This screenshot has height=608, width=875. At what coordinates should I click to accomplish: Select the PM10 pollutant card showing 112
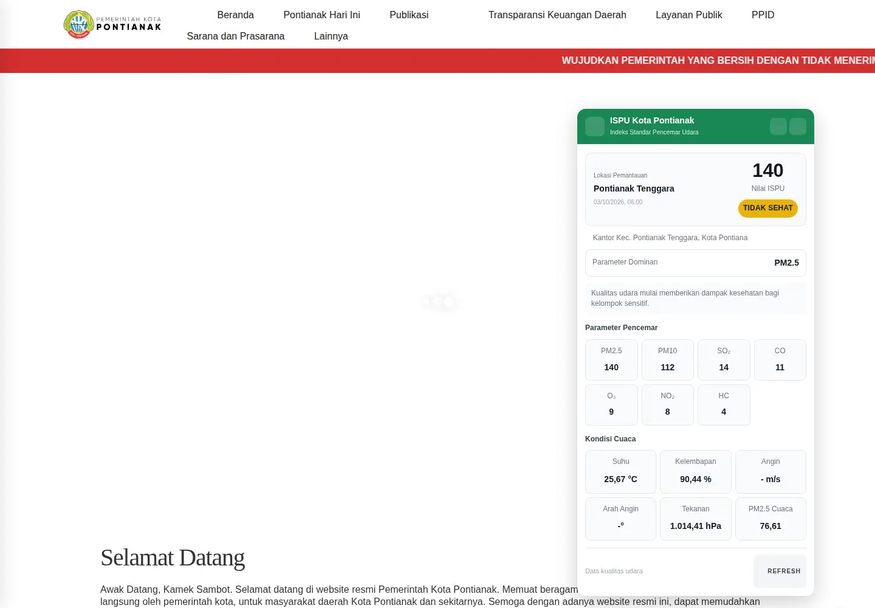click(668, 360)
